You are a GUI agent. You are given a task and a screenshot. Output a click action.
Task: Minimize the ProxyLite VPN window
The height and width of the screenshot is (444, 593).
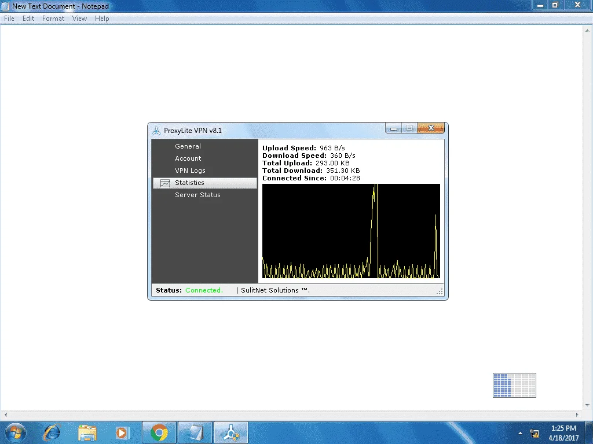pos(393,128)
